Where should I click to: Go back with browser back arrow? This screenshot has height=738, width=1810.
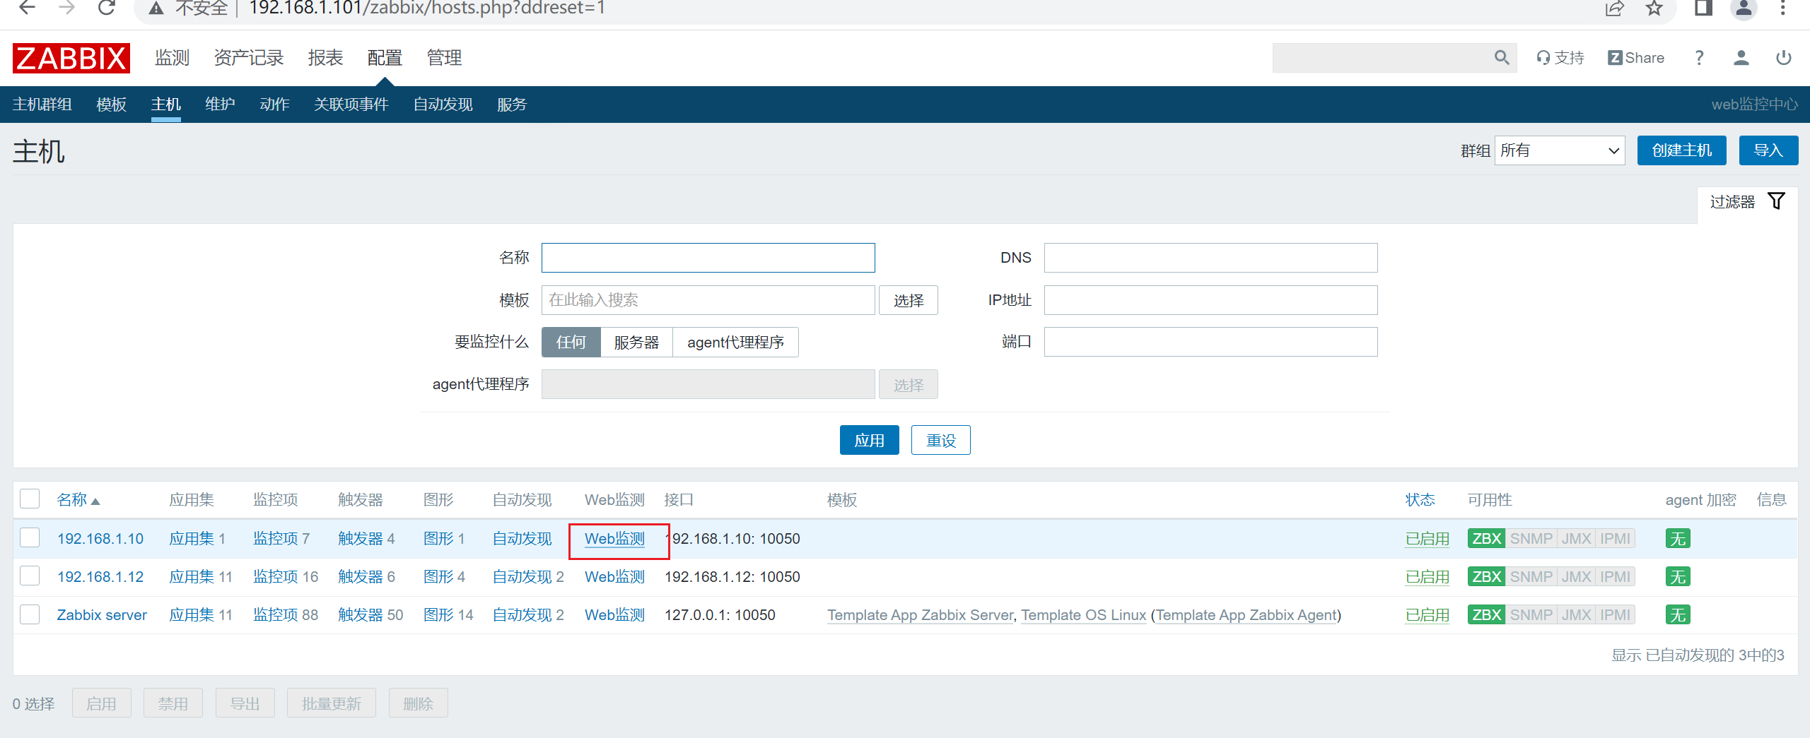pyautogui.click(x=27, y=8)
